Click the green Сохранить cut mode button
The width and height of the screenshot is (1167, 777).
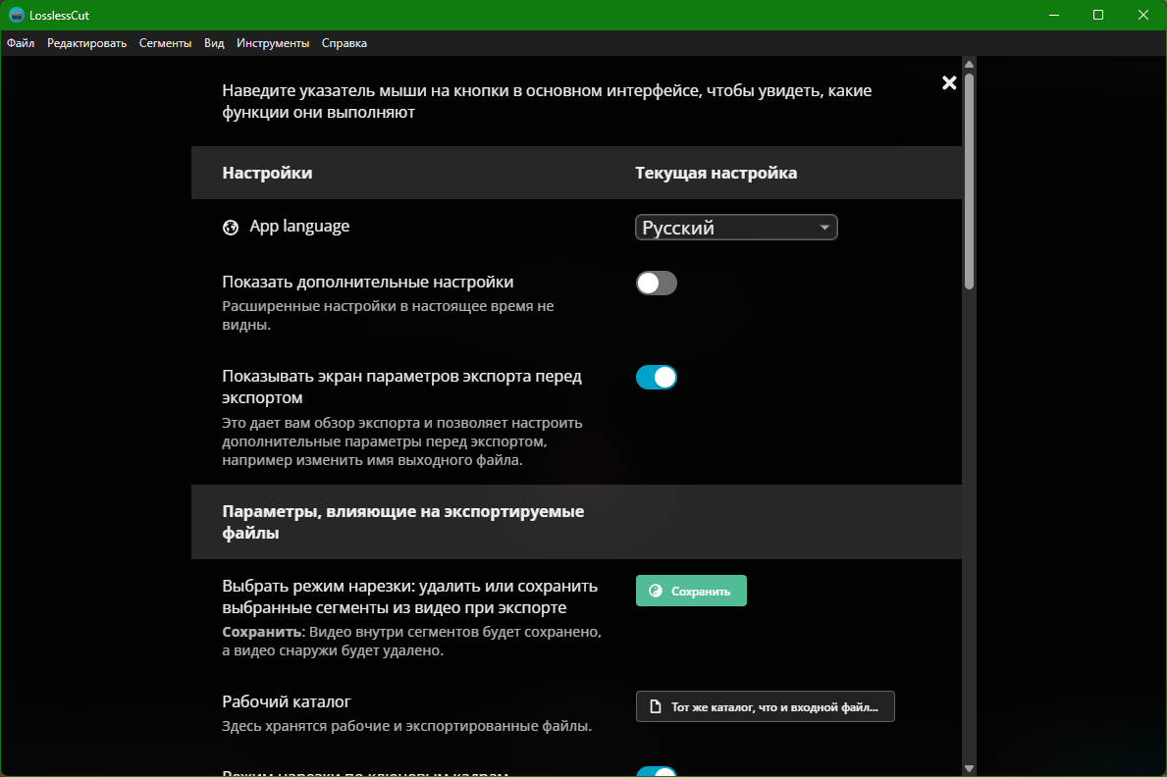691,591
